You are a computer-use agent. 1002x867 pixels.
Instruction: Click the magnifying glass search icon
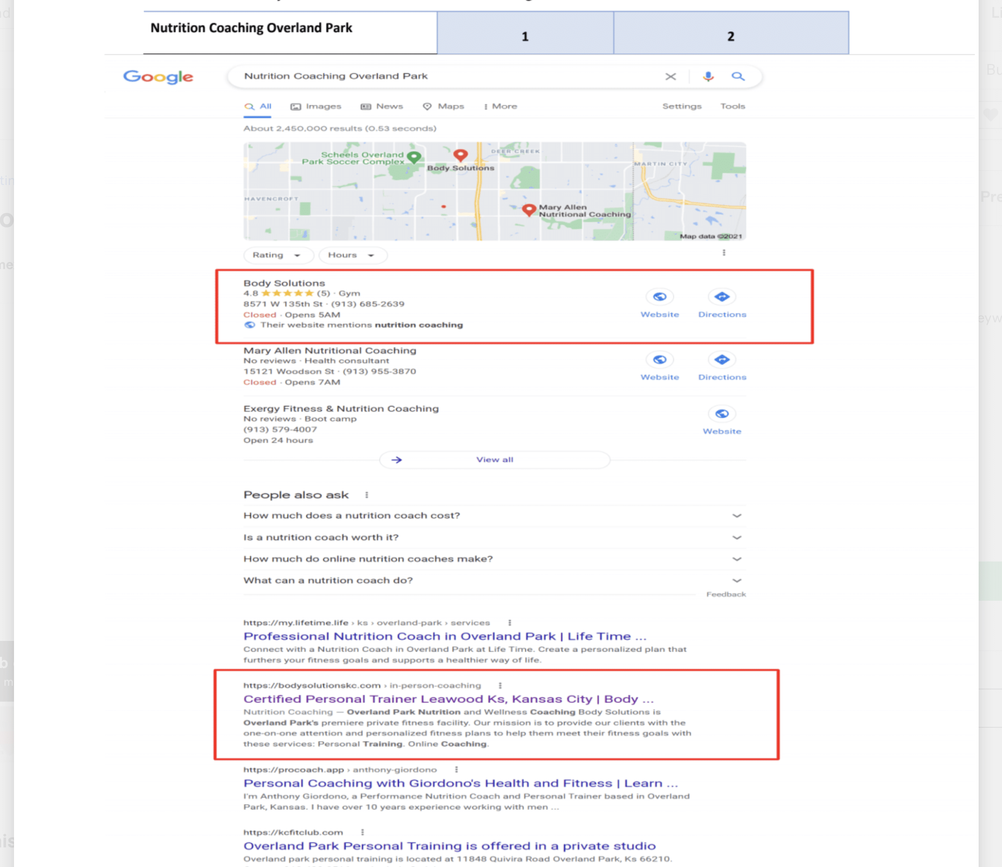(x=737, y=77)
